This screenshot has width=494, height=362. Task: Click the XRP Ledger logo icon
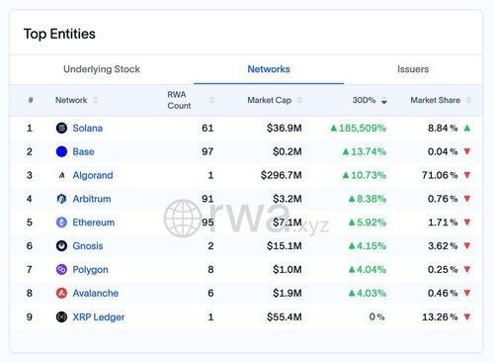click(x=61, y=317)
